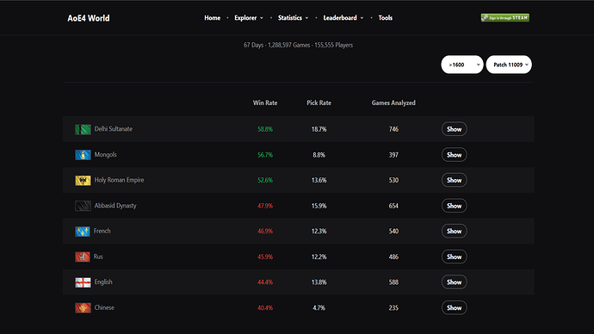Select the French flag icon
Image resolution: width=594 pixels, height=334 pixels.
point(82,232)
